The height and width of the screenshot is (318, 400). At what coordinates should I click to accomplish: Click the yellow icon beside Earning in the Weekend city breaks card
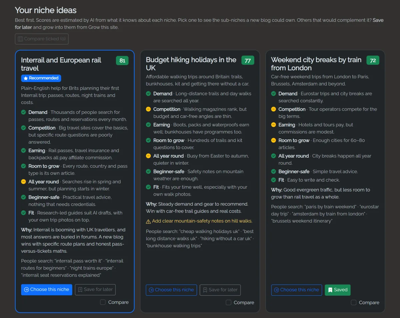(x=273, y=125)
